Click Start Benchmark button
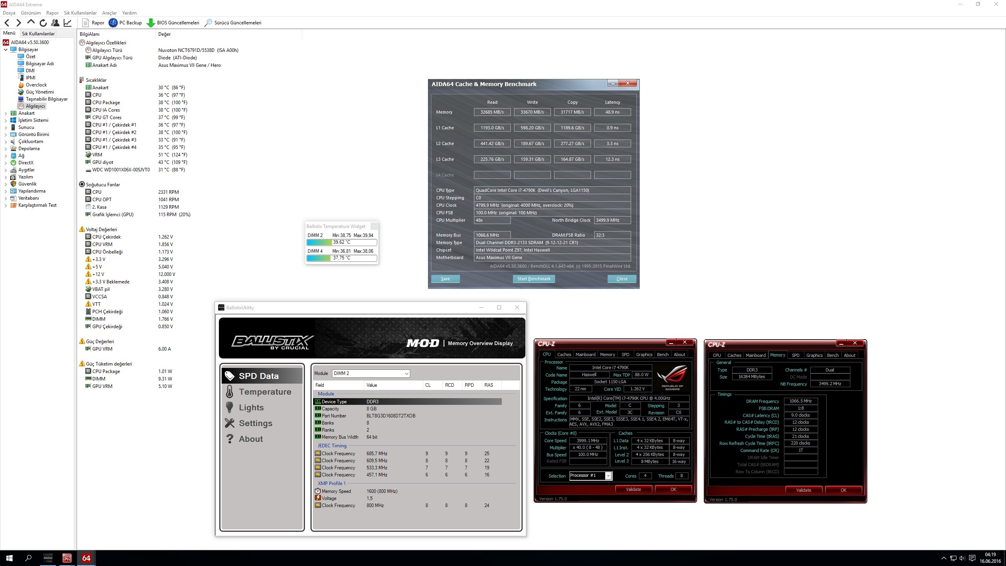Image resolution: width=1006 pixels, height=566 pixels. [x=534, y=279]
